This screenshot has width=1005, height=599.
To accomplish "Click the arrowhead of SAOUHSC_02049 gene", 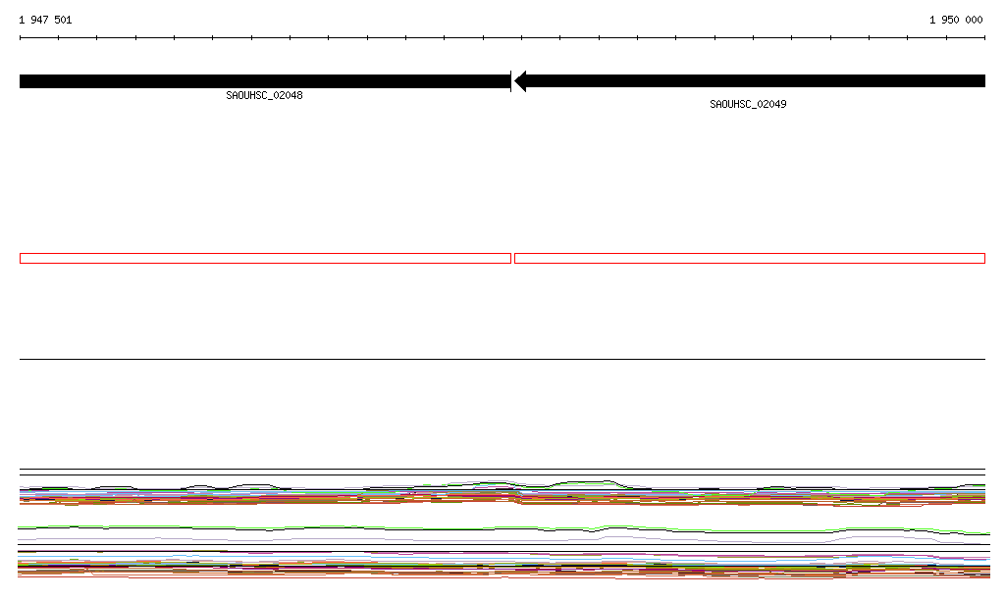I will tap(520, 81).
